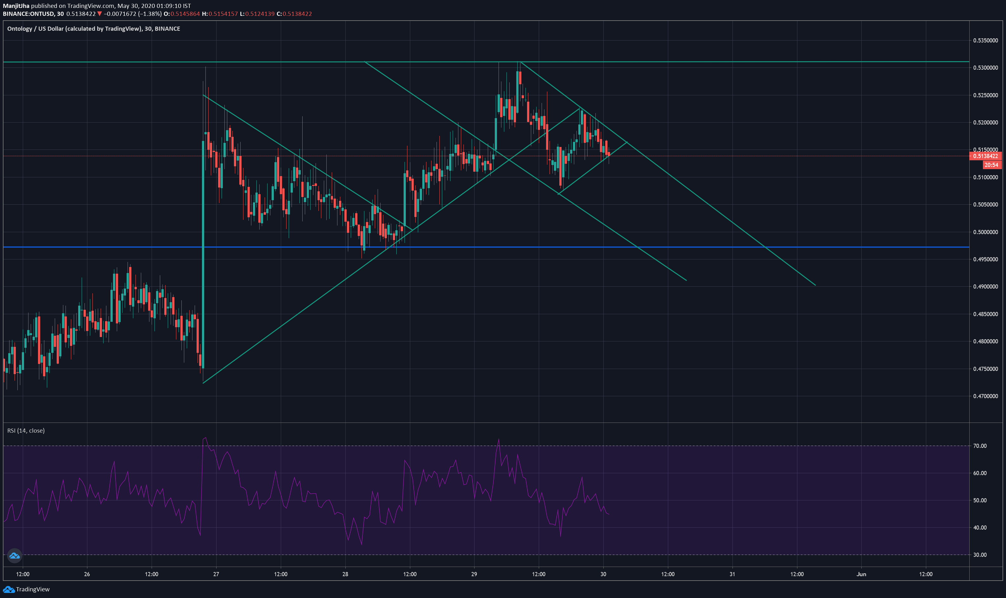1006x598 pixels.
Task: Click the Ontology / US Dollar chart title
Action: (x=93, y=29)
